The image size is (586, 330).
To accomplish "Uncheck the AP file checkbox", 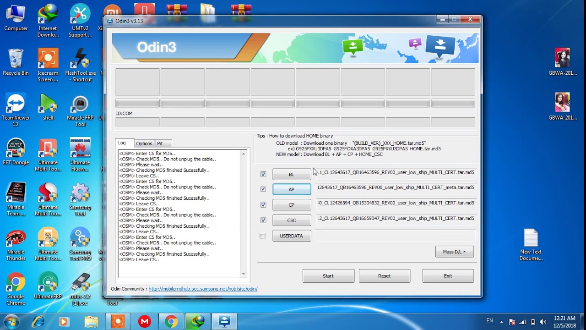I will (263, 189).
